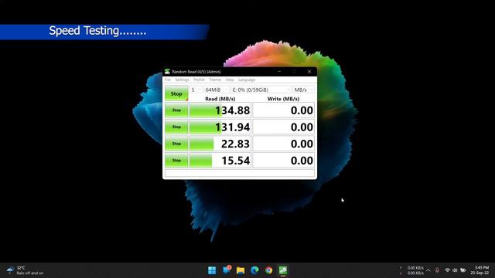Viewport: 495px width, 278px height.
Task: Open the Windows Start menu
Action: [x=212, y=270]
